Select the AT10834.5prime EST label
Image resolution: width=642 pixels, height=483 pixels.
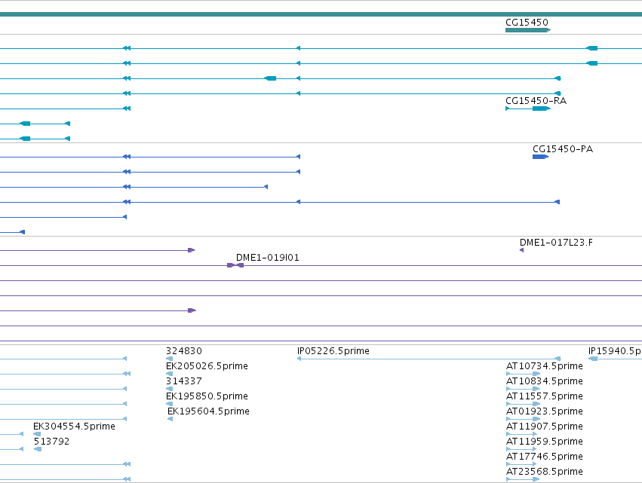pyautogui.click(x=545, y=381)
